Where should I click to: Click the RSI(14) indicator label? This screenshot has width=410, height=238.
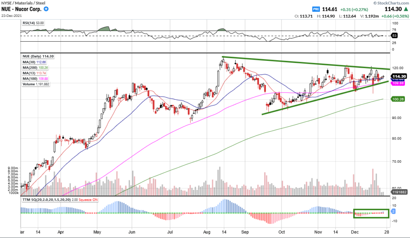point(33,23)
